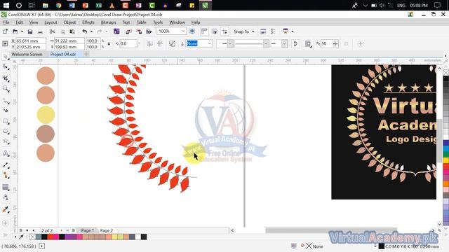Select the Drop Shadow tool
The height and width of the screenshot is (252, 449).
5,187
